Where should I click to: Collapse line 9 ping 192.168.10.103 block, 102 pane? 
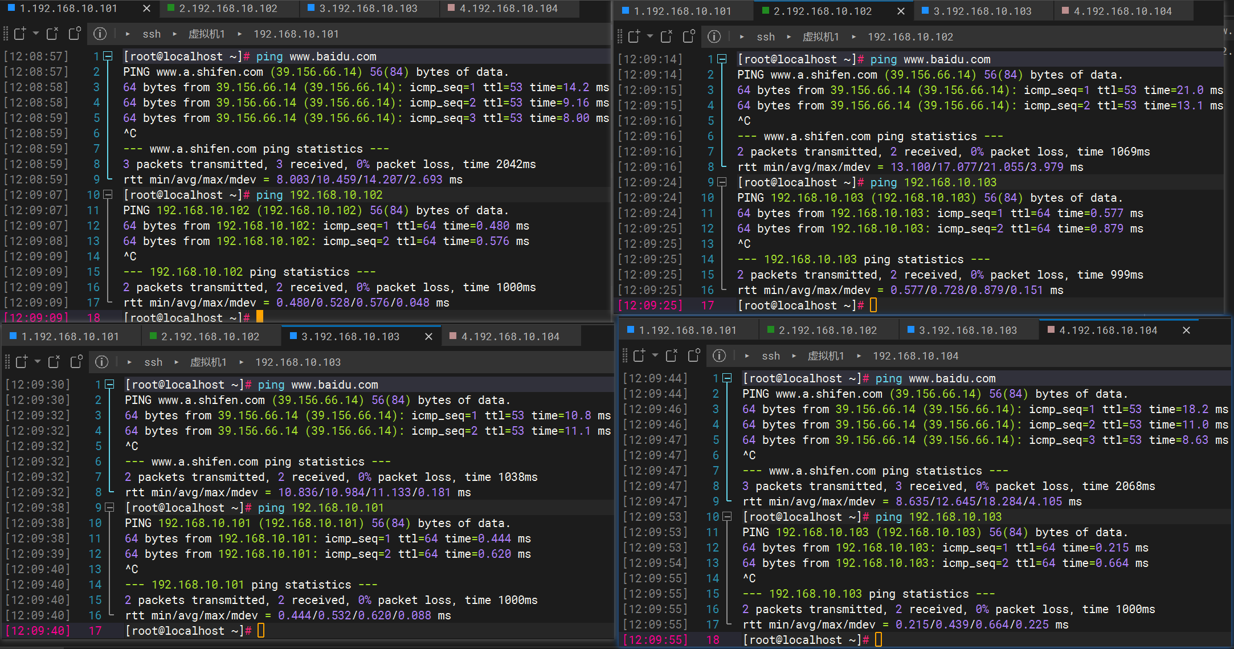pyautogui.click(x=722, y=182)
